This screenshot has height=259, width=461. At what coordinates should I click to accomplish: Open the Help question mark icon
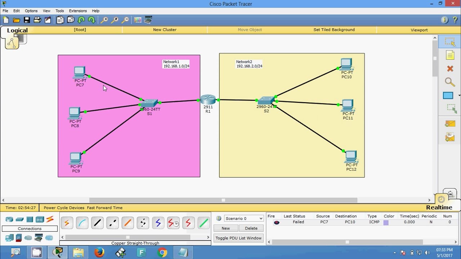click(x=455, y=20)
